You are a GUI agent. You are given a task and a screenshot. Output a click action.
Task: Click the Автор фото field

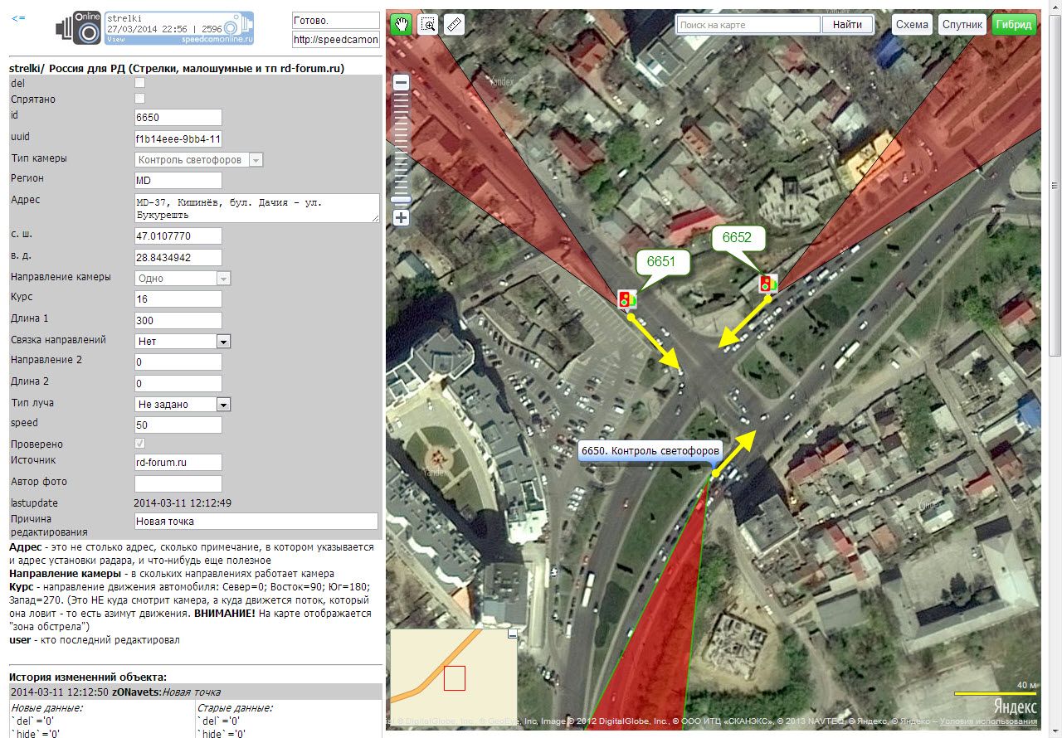click(178, 483)
